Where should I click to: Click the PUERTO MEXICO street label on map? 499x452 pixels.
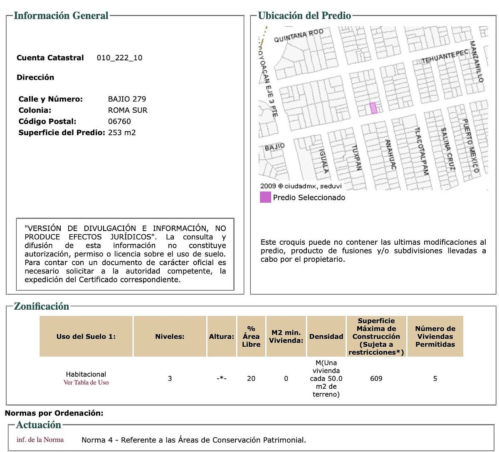[x=471, y=146]
